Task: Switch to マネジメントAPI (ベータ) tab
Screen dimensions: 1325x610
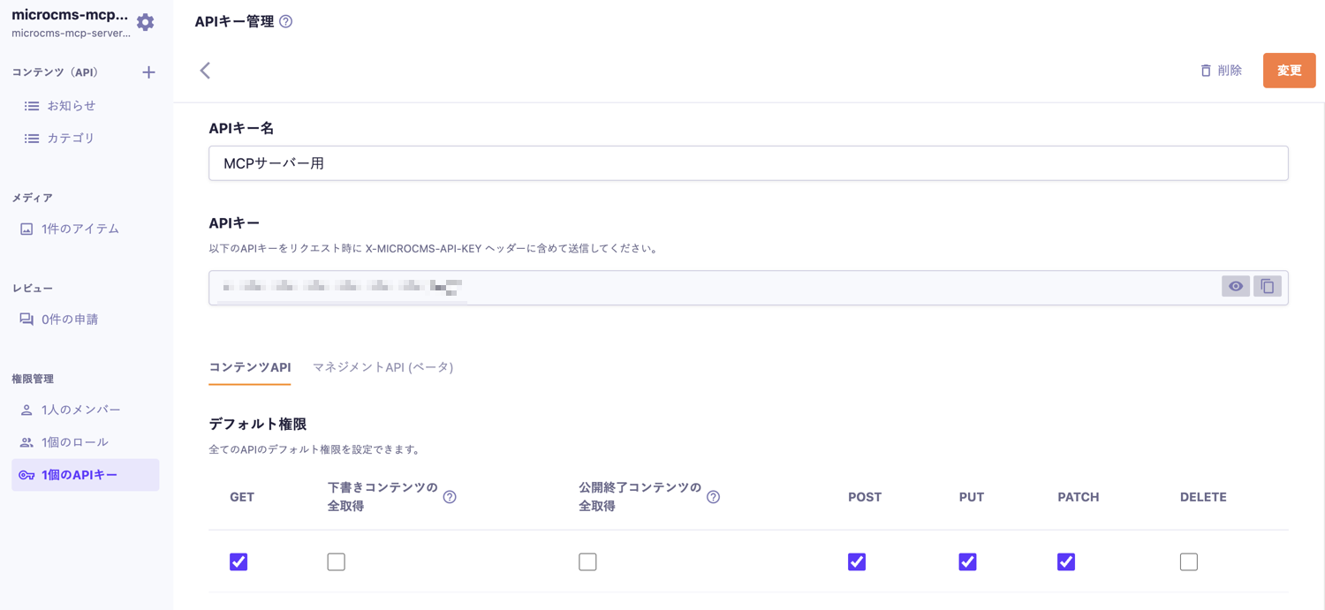Action: 382,367
